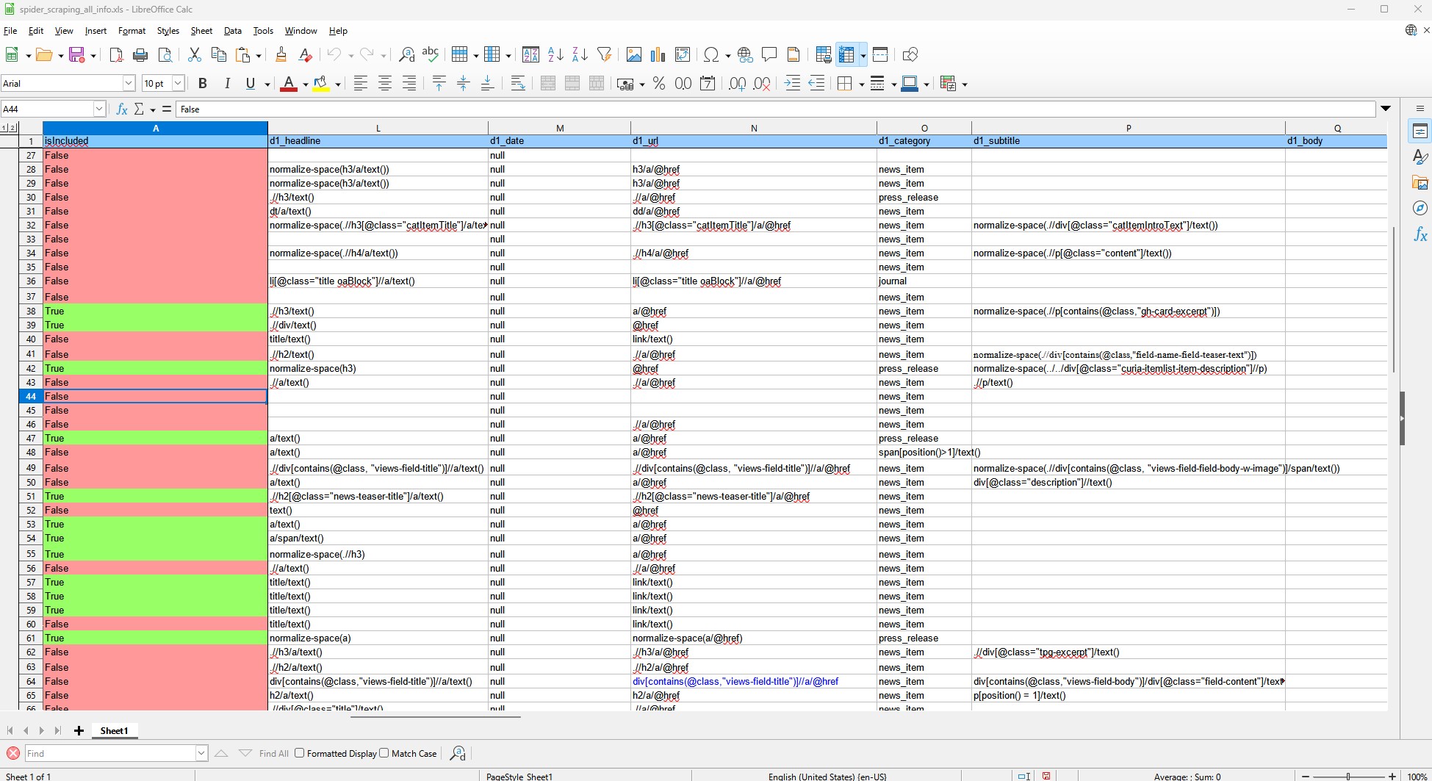
Task: Click Format as Percent icon
Action: [x=659, y=84]
